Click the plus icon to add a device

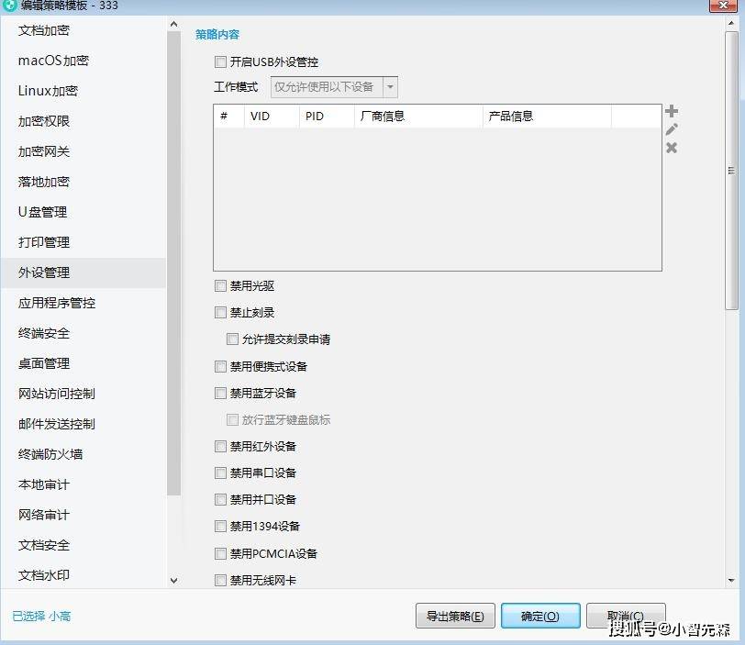click(672, 111)
